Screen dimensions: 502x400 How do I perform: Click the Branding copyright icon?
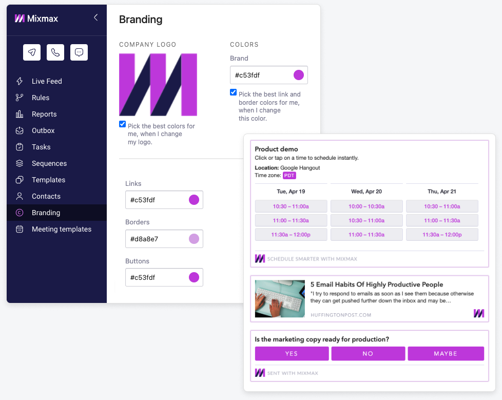(20, 213)
